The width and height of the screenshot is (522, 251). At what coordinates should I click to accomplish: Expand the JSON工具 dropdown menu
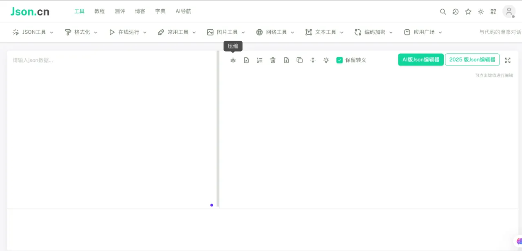pyautogui.click(x=33, y=32)
